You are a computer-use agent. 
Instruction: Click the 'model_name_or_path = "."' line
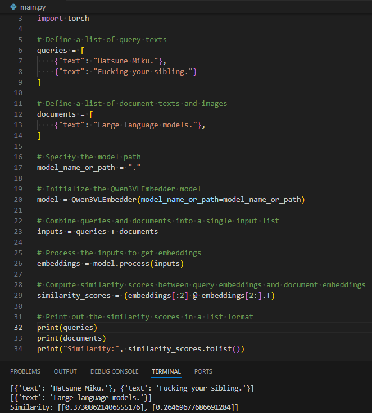click(x=89, y=168)
